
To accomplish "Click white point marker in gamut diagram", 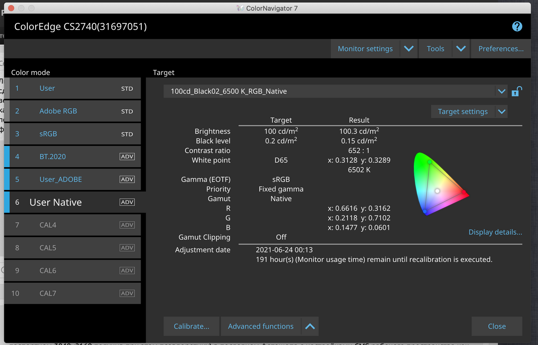I will click(x=437, y=191).
